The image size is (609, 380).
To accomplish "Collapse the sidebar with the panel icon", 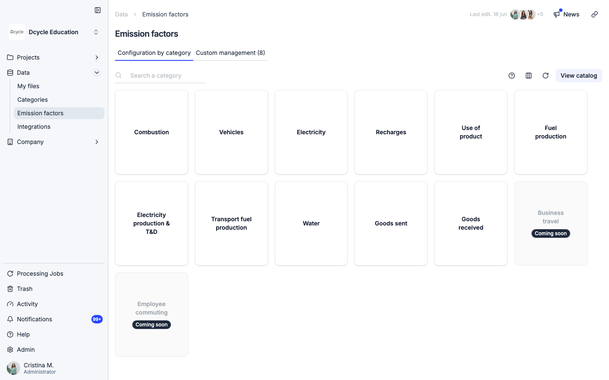I will coord(98,10).
